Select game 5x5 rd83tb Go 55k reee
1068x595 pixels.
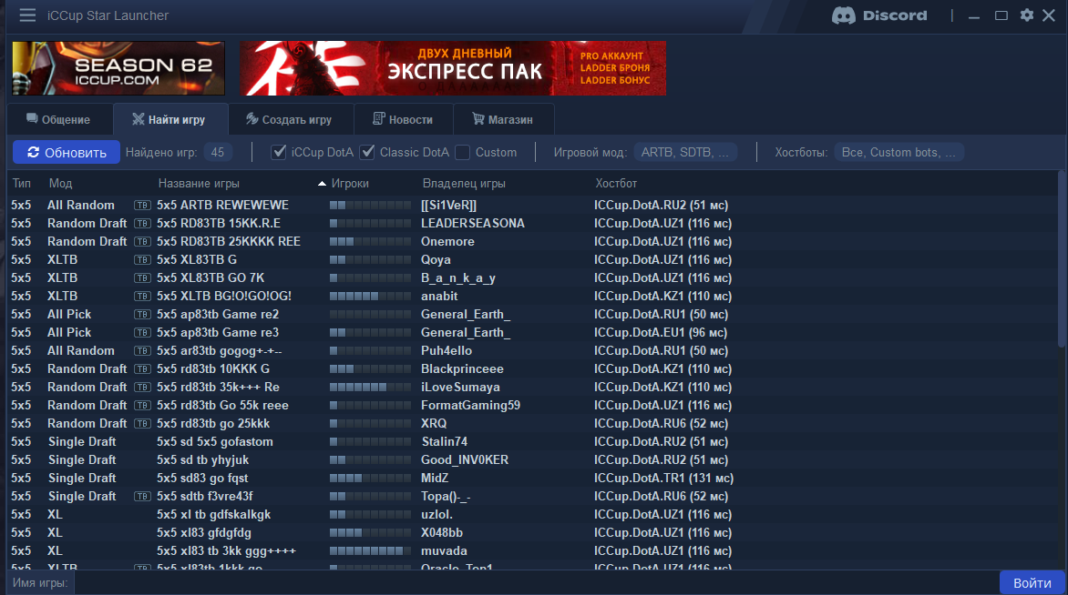pyautogui.click(x=222, y=405)
